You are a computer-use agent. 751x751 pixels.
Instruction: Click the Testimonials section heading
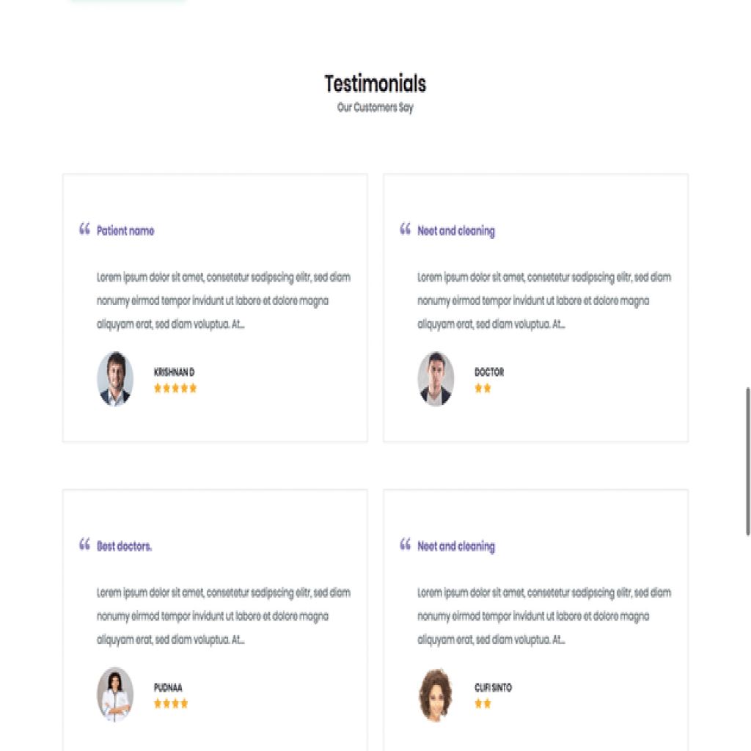point(375,84)
